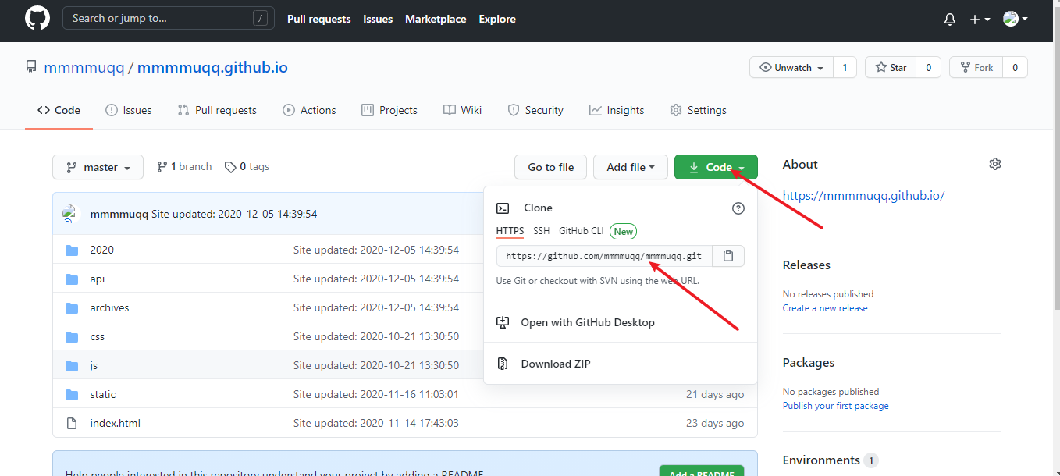Open the index.html row's commit message
This screenshot has width=1060, height=476.
pos(376,423)
